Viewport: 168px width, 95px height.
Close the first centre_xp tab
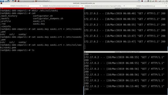pyautogui.click(x=40, y=6)
